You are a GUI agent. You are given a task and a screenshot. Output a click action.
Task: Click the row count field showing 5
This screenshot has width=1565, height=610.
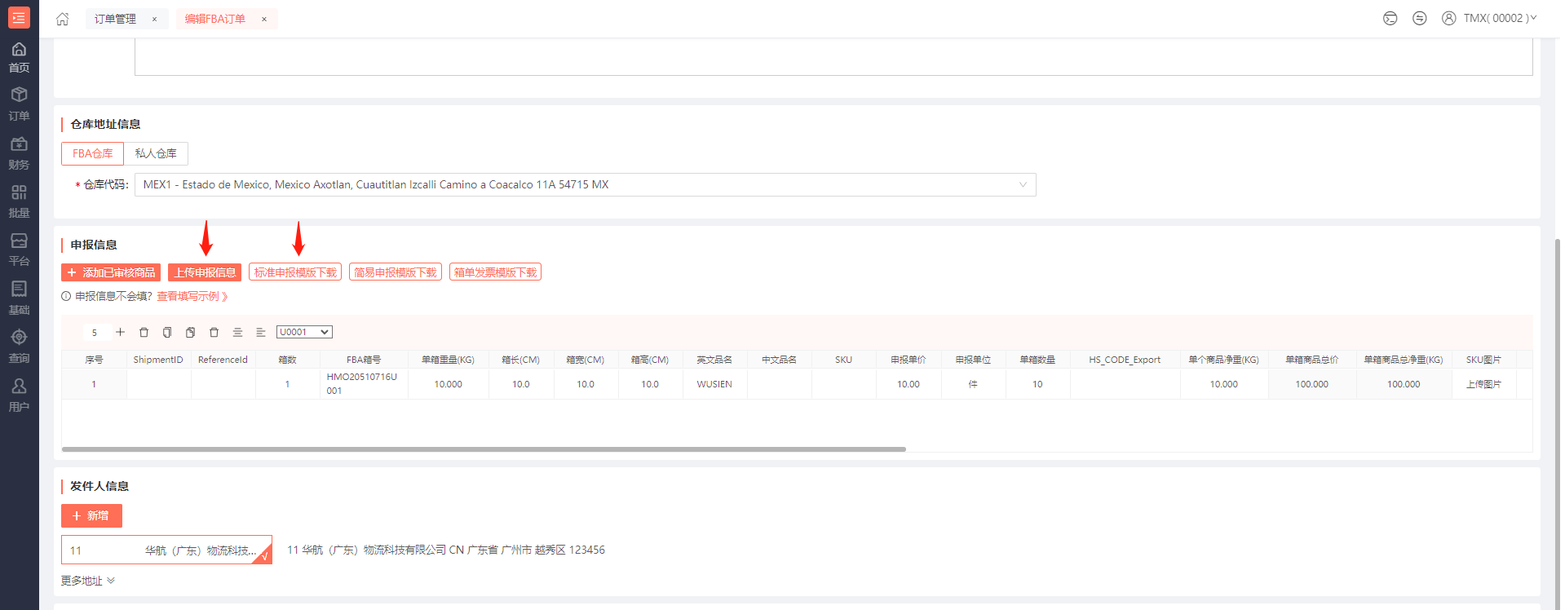pyautogui.click(x=95, y=332)
